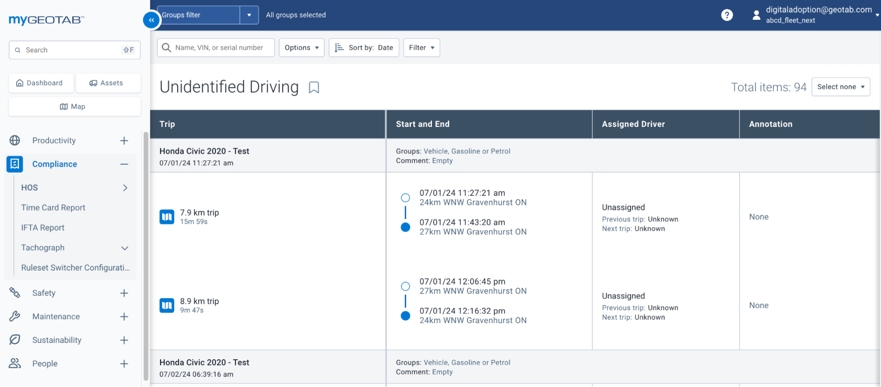
Task: Open the Select none dropdown
Action: 840,87
